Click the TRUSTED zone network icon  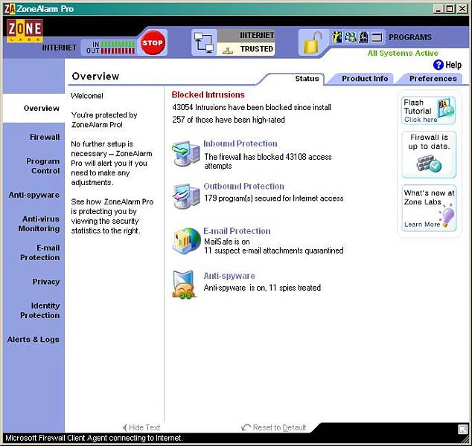(x=228, y=51)
